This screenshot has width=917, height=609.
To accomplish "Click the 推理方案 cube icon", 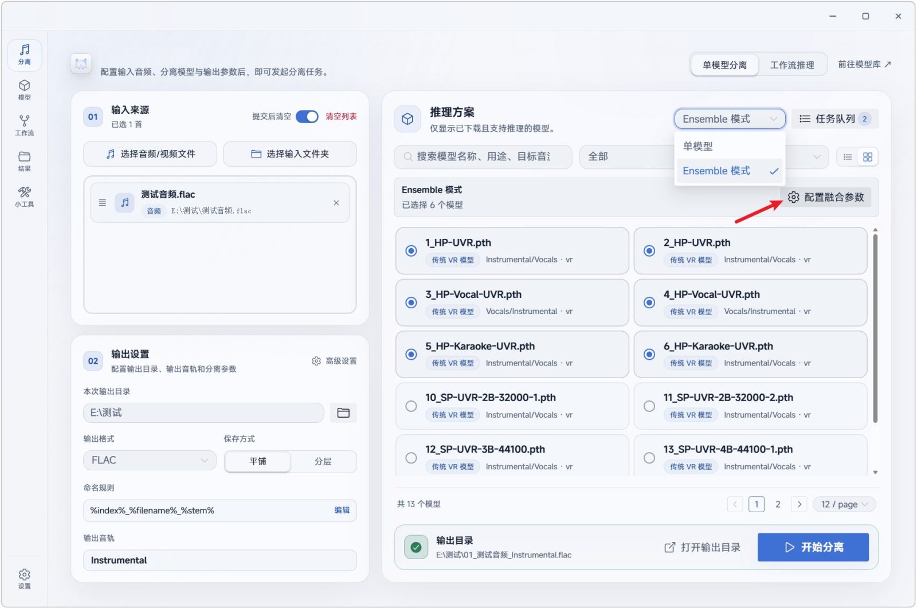I will coord(407,119).
